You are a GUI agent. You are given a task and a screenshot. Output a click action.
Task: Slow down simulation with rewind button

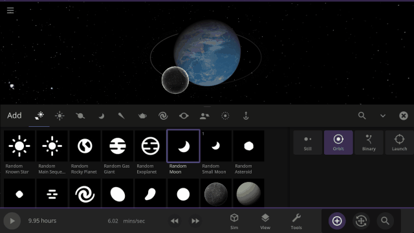pyautogui.click(x=174, y=221)
